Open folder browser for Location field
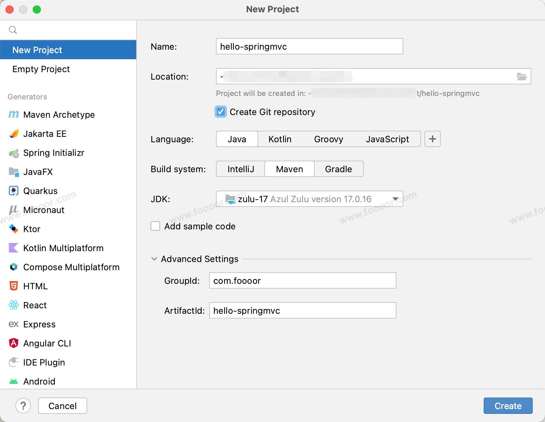The width and height of the screenshot is (545, 422). tap(521, 77)
